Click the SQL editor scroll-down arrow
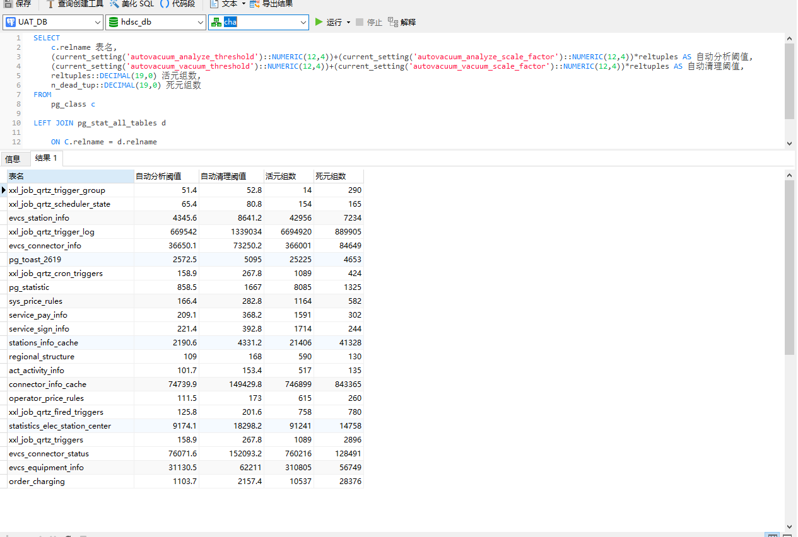The image size is (798, 537). point(789,144)
